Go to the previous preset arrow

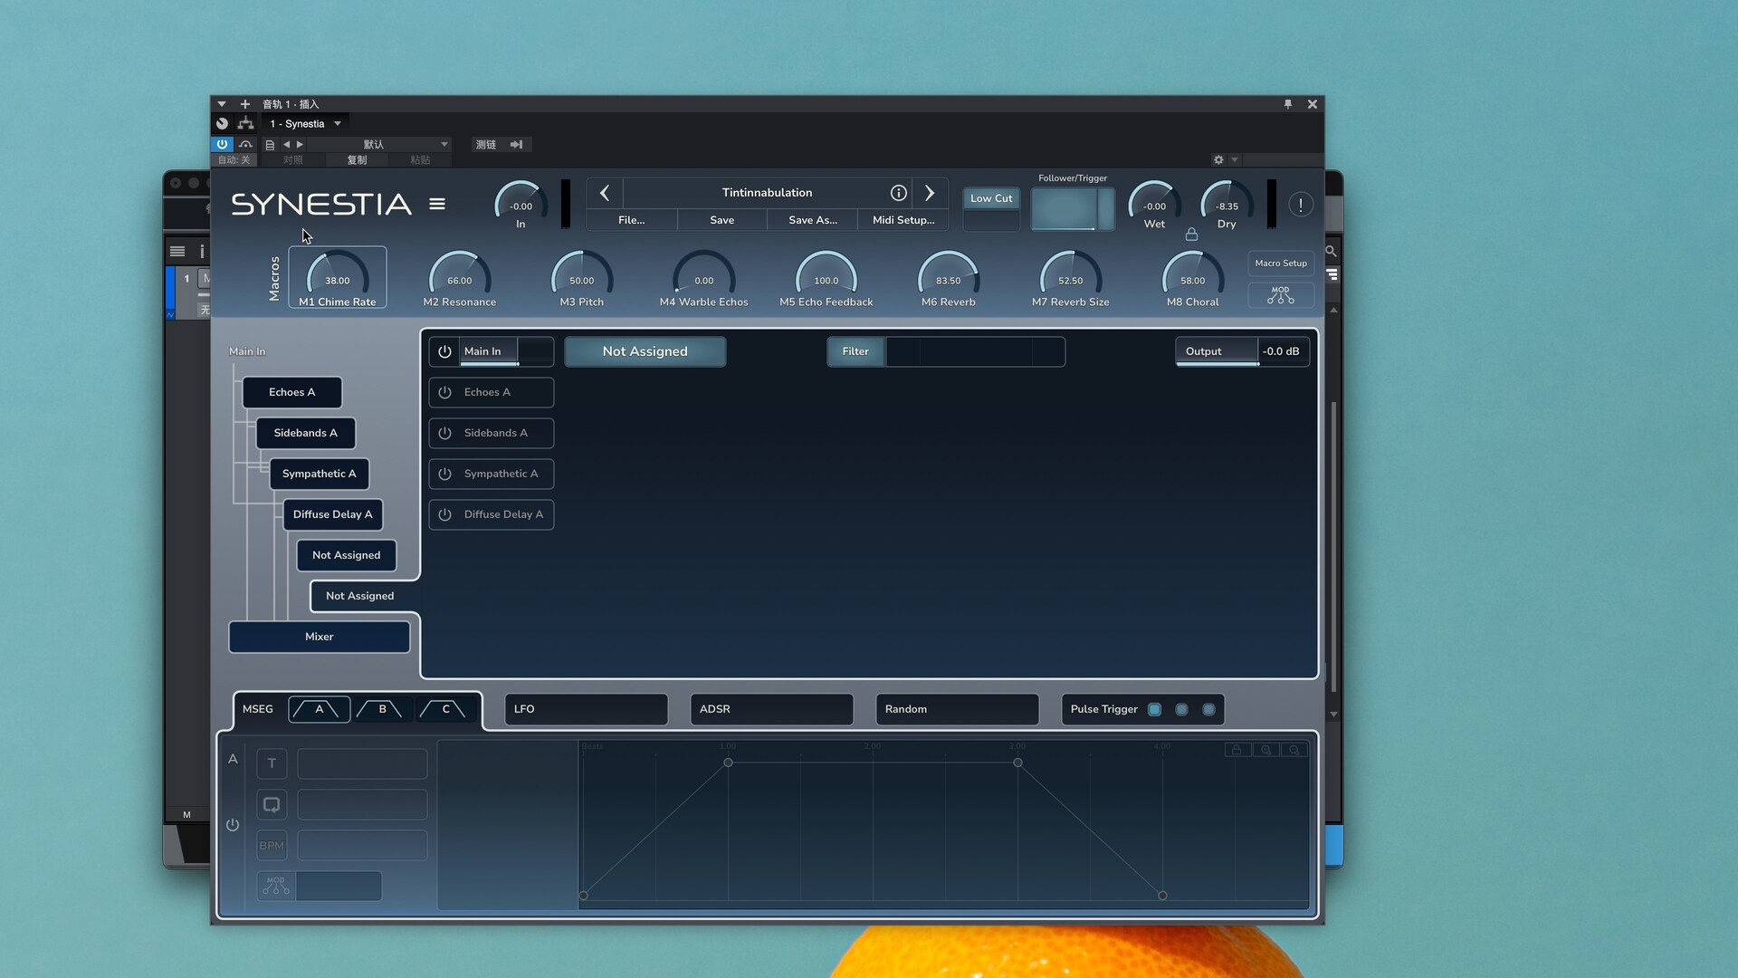pyautogui.click(x=605, y=193)
